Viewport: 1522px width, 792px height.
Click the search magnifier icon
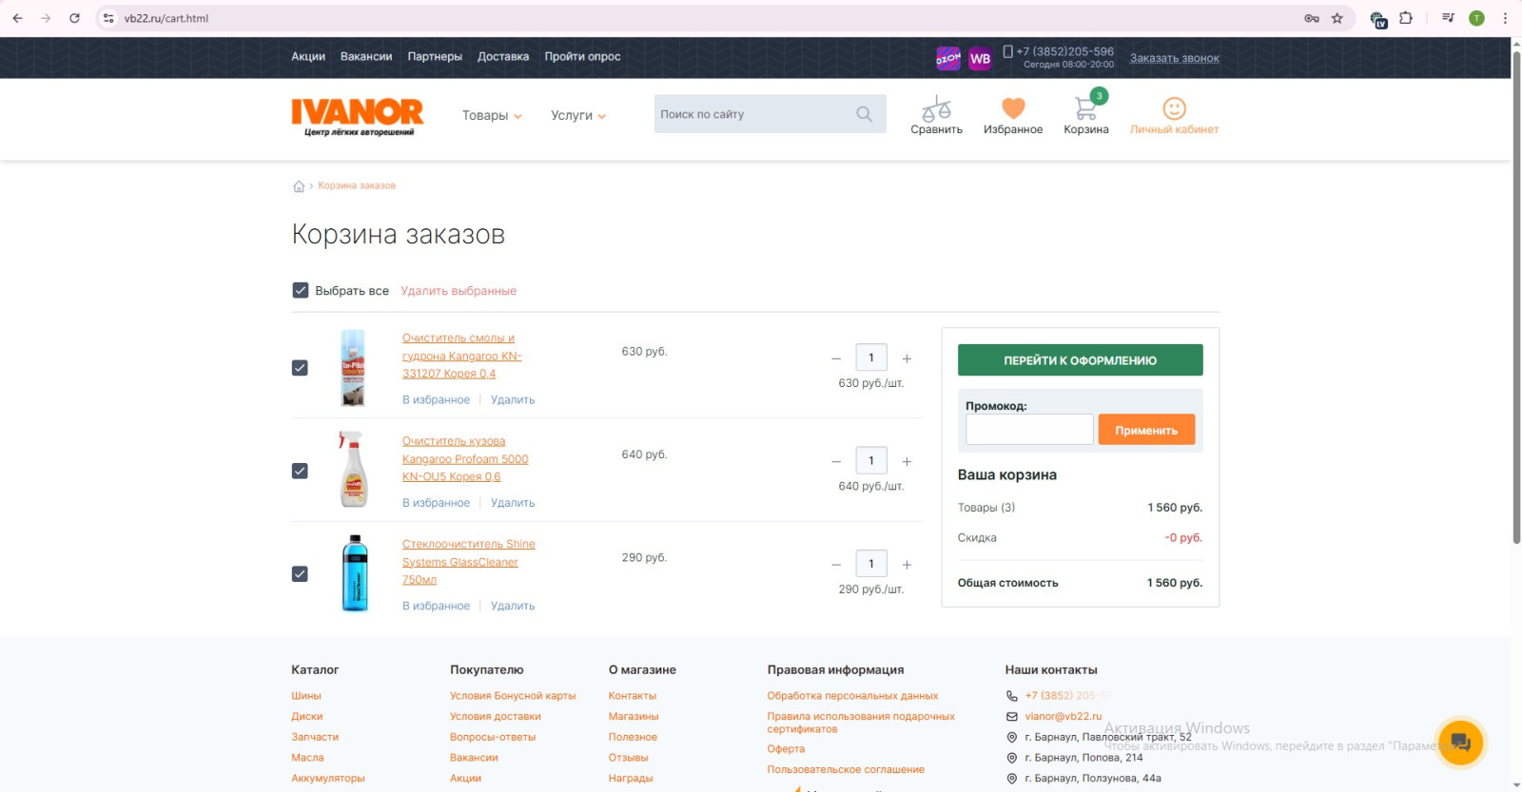(x=864, y=114)
